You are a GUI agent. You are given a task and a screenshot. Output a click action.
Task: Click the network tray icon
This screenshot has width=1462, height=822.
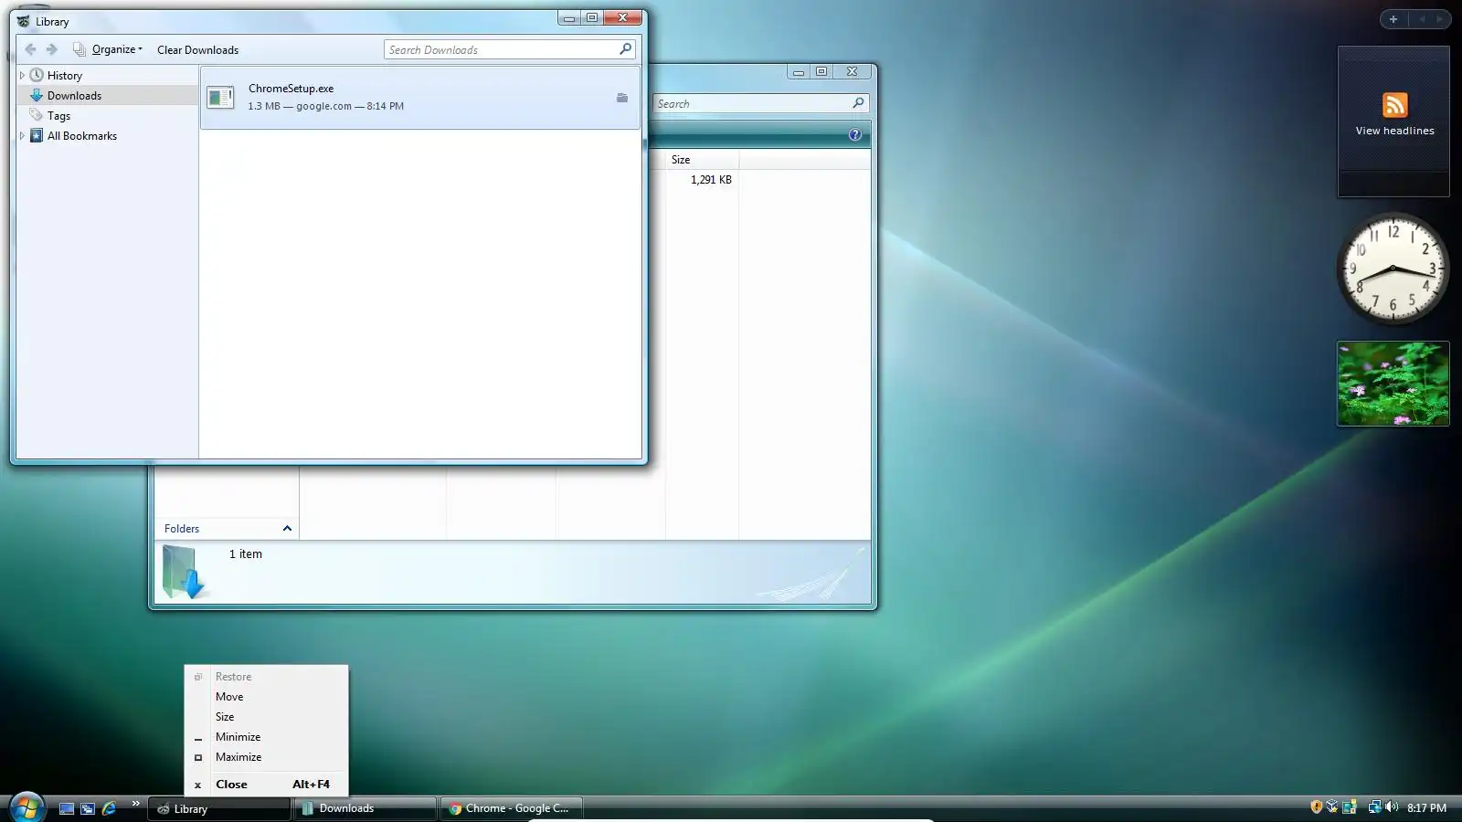click(1374, 807)
